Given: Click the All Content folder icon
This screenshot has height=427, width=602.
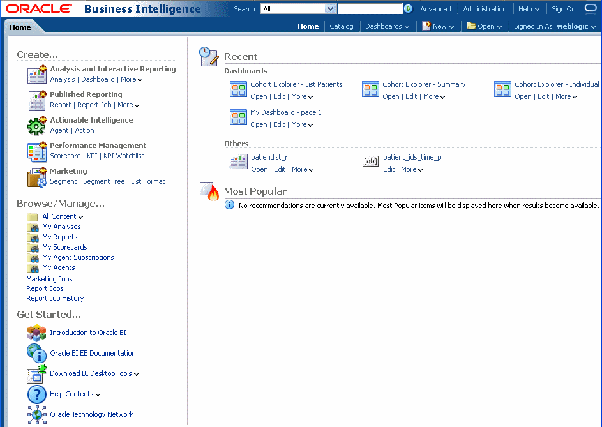Looking at the screenshot, I should [33, 216].
